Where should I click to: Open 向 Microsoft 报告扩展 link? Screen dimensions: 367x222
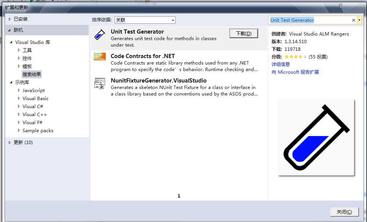click(x=295, y=72)
